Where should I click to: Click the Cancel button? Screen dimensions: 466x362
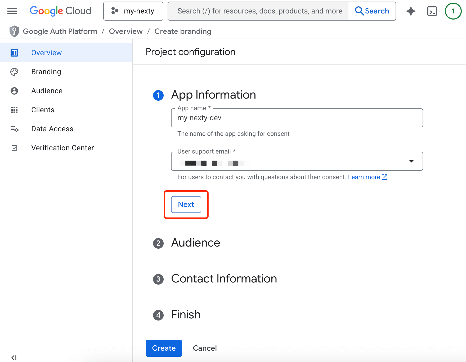point(205,348)
